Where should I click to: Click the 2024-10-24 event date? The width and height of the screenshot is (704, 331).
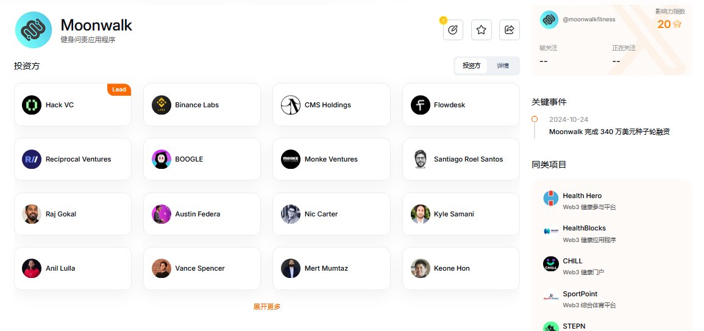click(x=569, y=119)
